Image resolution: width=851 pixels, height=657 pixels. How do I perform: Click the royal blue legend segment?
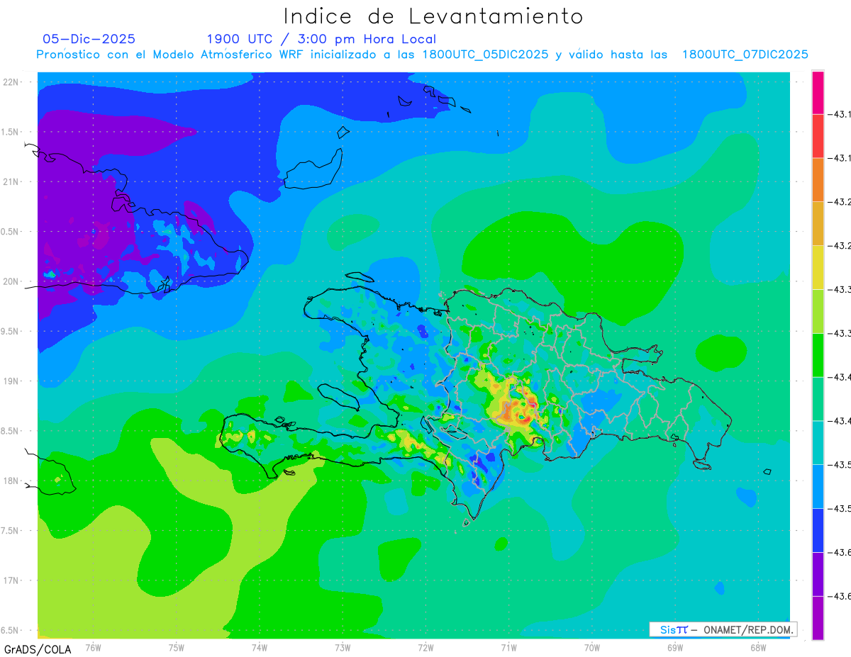tap(818, 531)
